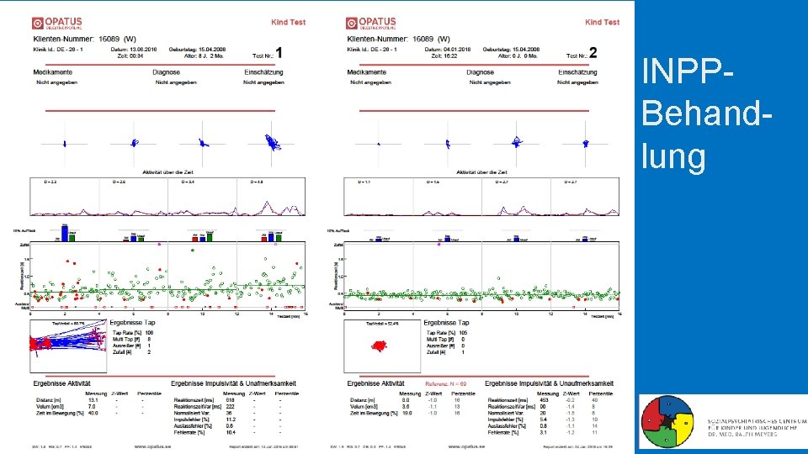The height and width of the screenshot is (454, 808).
Task: Click the fourth movement trace plot in Test 1
Action: [x=272, y=144]
